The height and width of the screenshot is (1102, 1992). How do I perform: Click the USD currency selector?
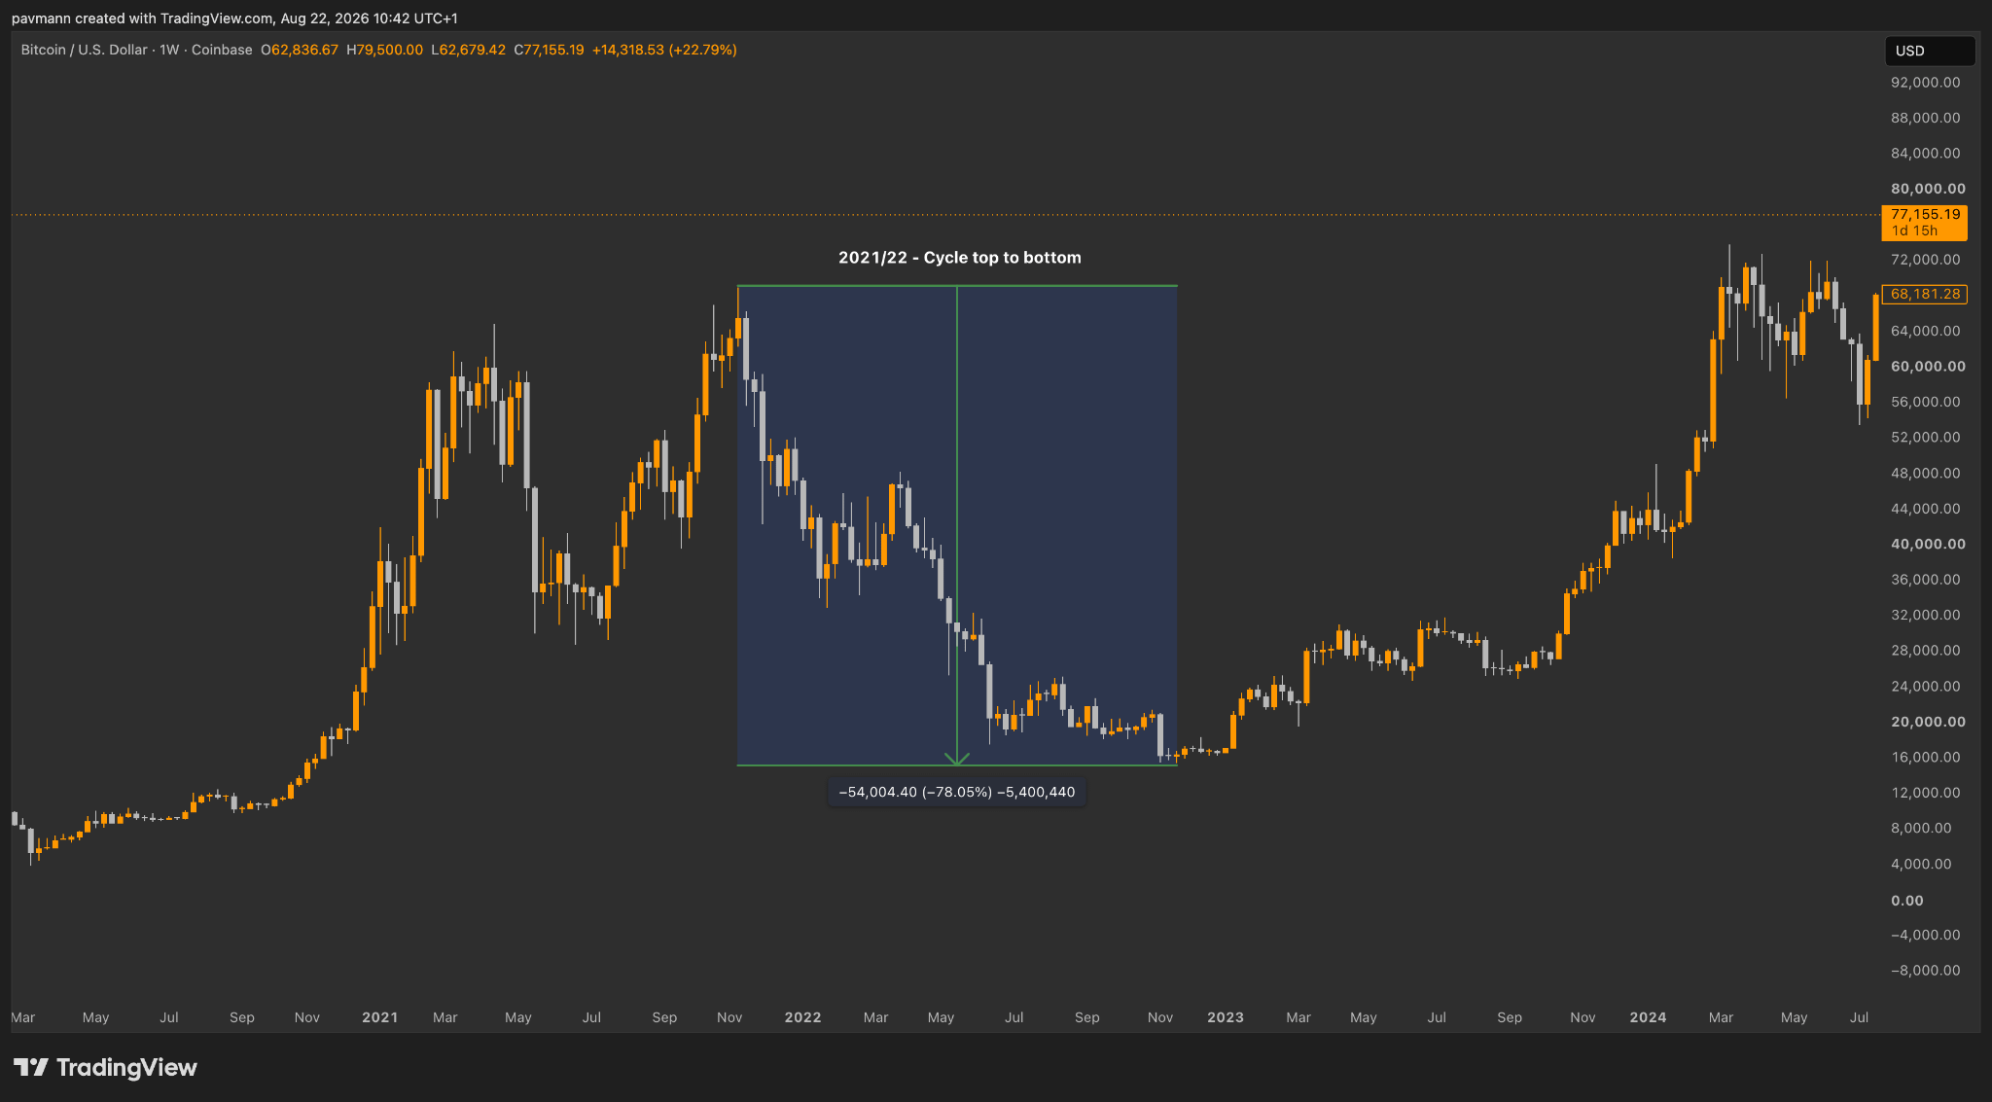click(x=1930, y=51)
